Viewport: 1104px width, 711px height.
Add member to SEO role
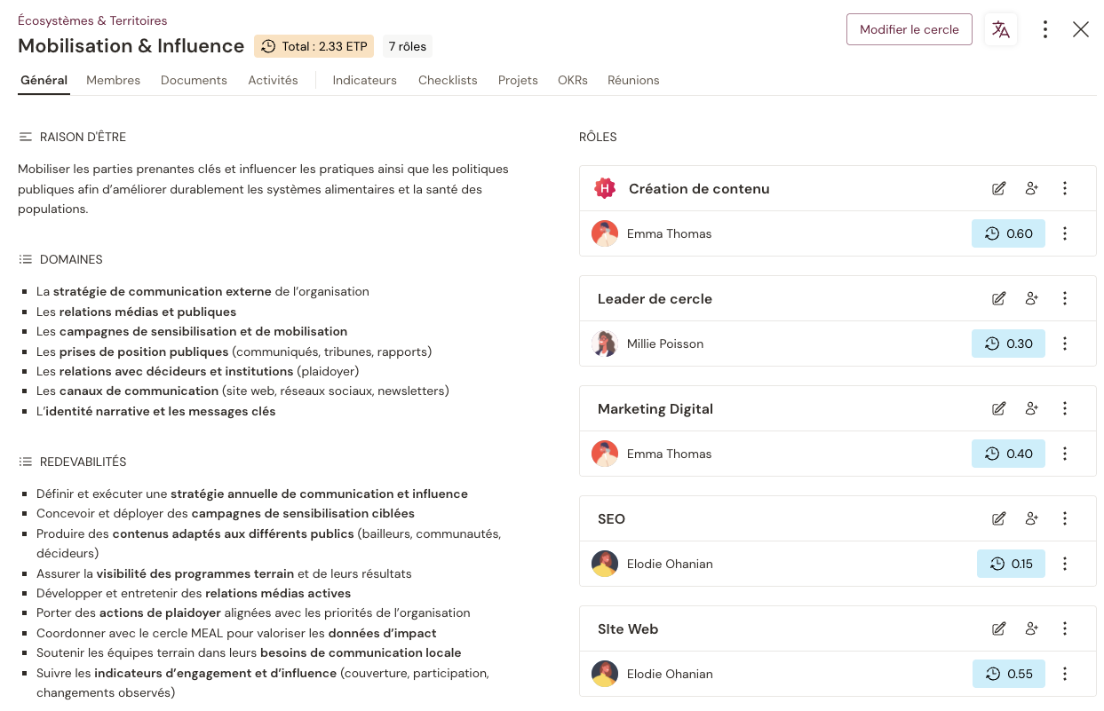coord(1031,518)
